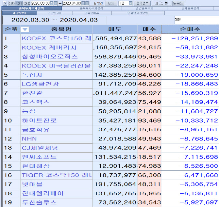Open the KODEX 코스닥150 레버리지 stock row
The height and width of the screenshot is (207, 219).
pyautogui.click(x=57, y=38)
